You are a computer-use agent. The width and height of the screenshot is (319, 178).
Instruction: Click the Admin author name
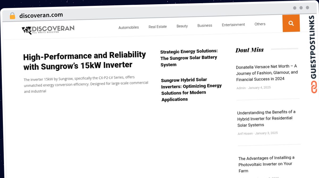point(241,88)
